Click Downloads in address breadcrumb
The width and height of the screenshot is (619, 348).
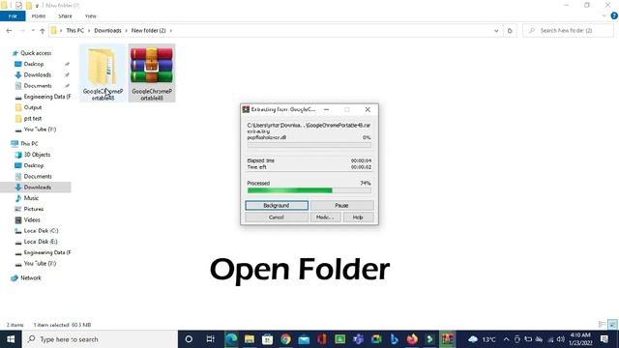(x=107, y=30)
